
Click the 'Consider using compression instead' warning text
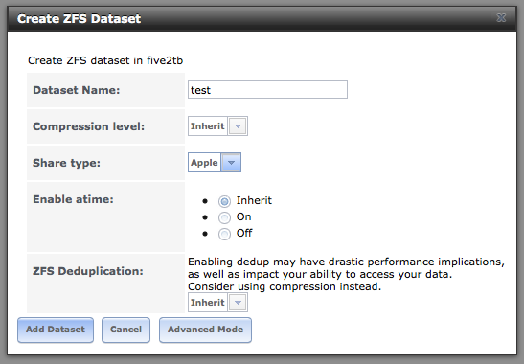pos(285,286)
